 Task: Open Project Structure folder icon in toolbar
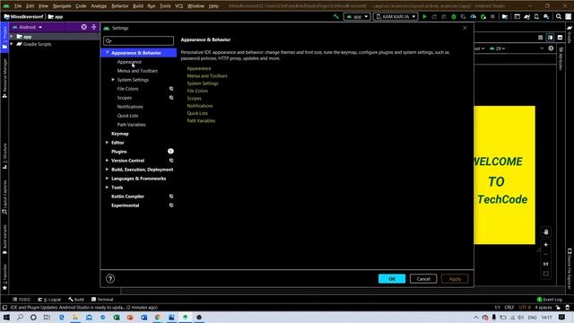click(505, 16)
